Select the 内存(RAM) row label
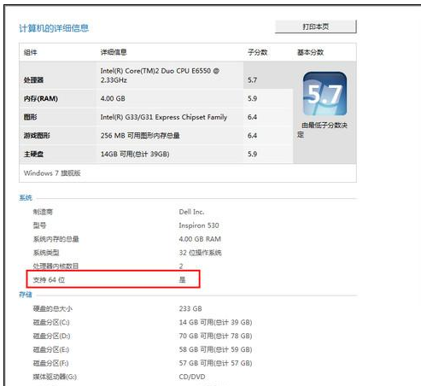The height and width of the screenshot is (386, 421). (x=41, y=98)
